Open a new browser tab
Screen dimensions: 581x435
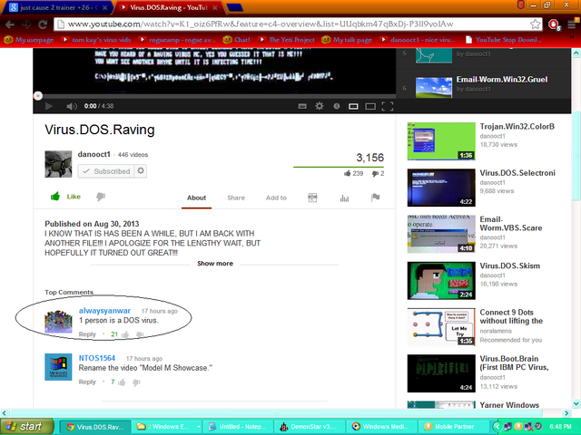pyautogui.click(x=234, y=7)
